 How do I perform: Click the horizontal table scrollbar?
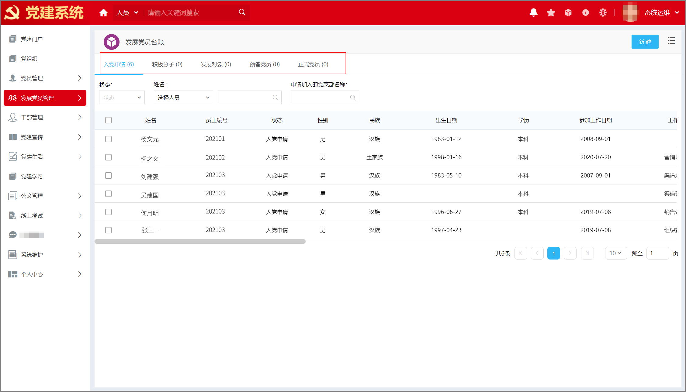coord(200,241)
